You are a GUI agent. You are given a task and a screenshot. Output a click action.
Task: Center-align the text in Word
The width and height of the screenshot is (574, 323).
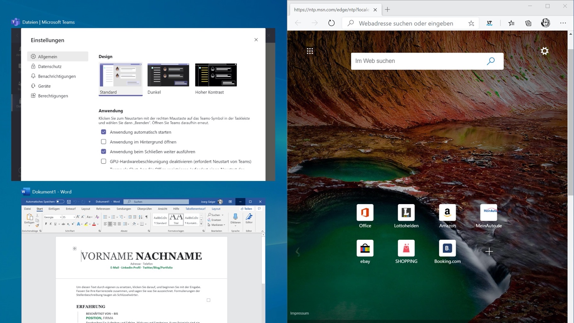(110, 224)
